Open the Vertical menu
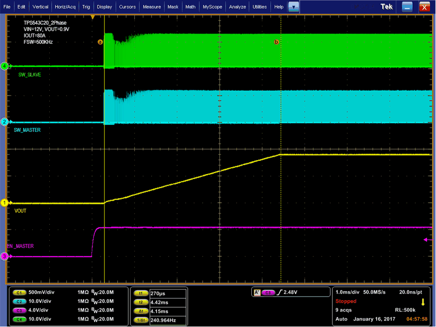 [x=41, y=7]
